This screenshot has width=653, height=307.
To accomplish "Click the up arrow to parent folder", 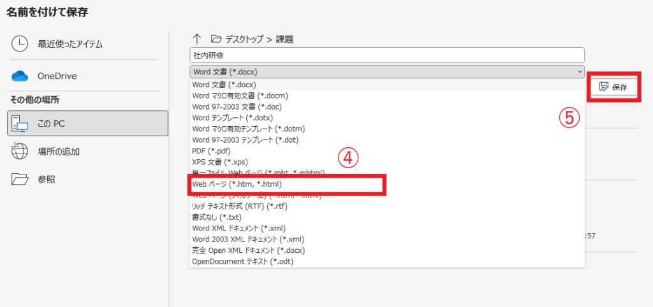I will pos(197,39).
